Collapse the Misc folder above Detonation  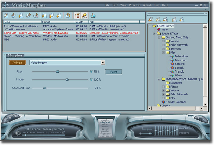tap(163, 53)
